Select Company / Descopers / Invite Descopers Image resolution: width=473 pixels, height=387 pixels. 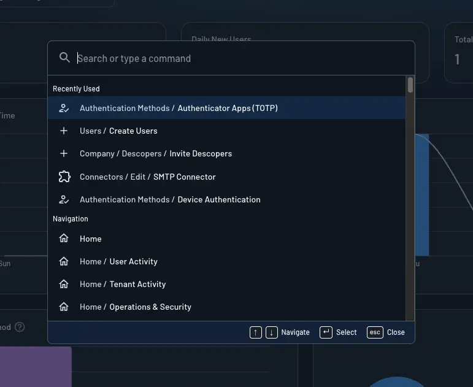[x=226, y=153]
